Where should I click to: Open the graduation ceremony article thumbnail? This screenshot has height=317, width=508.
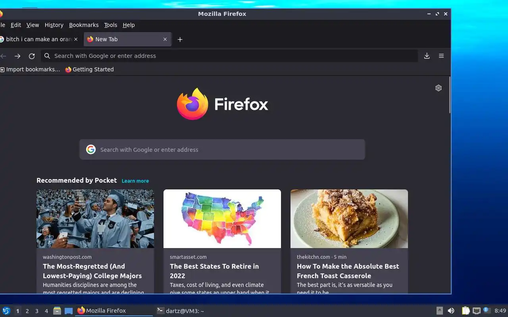[95, 219]
